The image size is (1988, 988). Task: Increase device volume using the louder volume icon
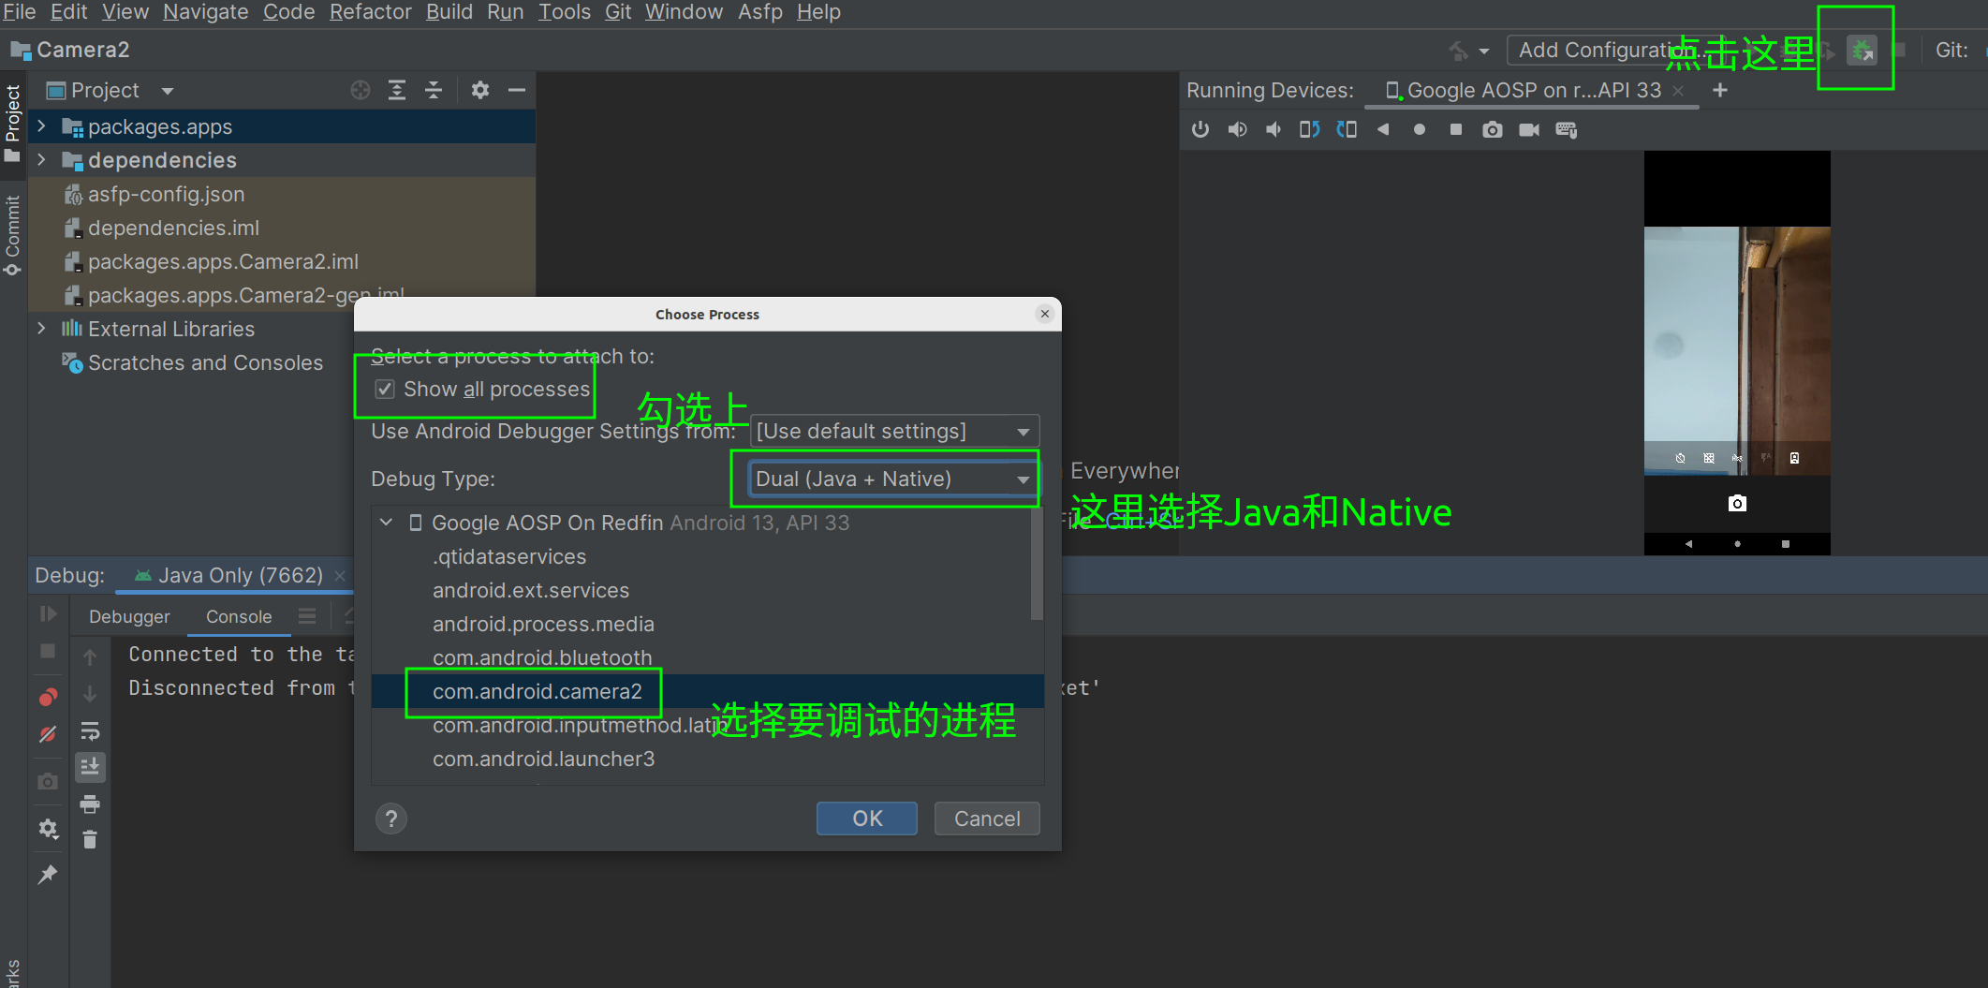(1237, 129)
